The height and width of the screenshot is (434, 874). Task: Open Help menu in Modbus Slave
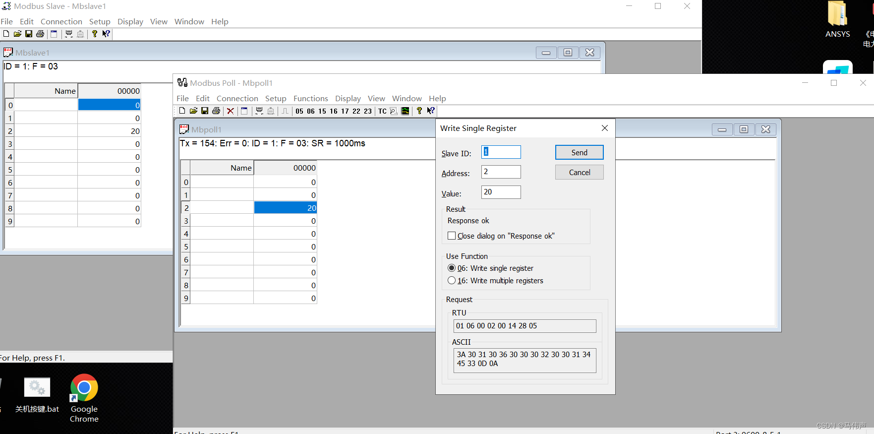pyautogui.click(x=220, y=21)
